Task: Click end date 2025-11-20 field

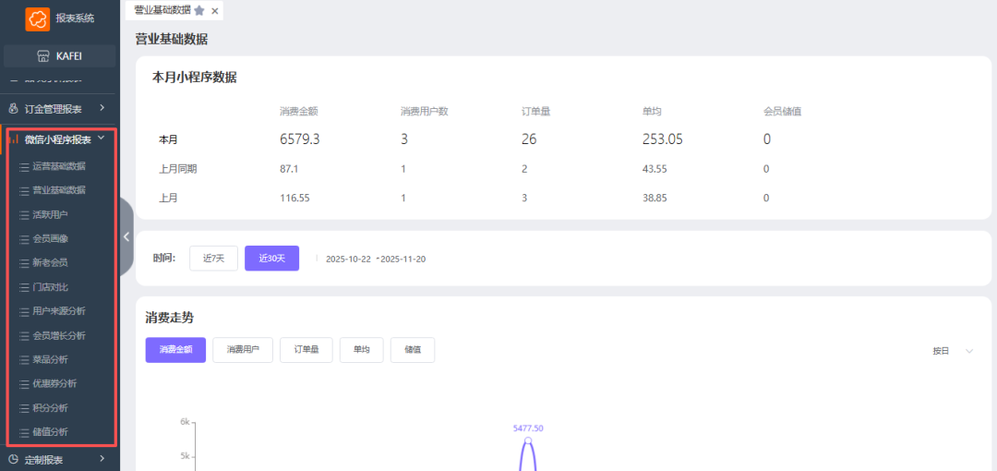Action: coord(403,259)
